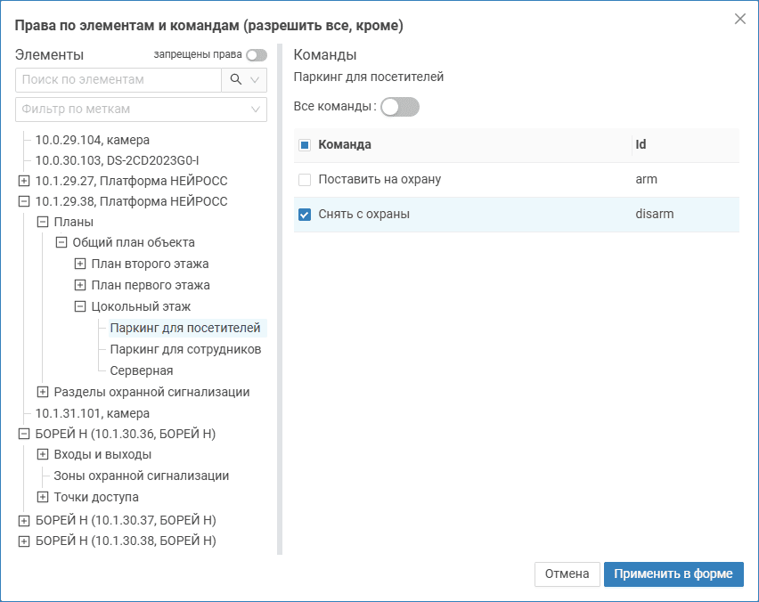Select 'Серверная' in the tree
Screen dimensions: 759x602
[142, 371]
